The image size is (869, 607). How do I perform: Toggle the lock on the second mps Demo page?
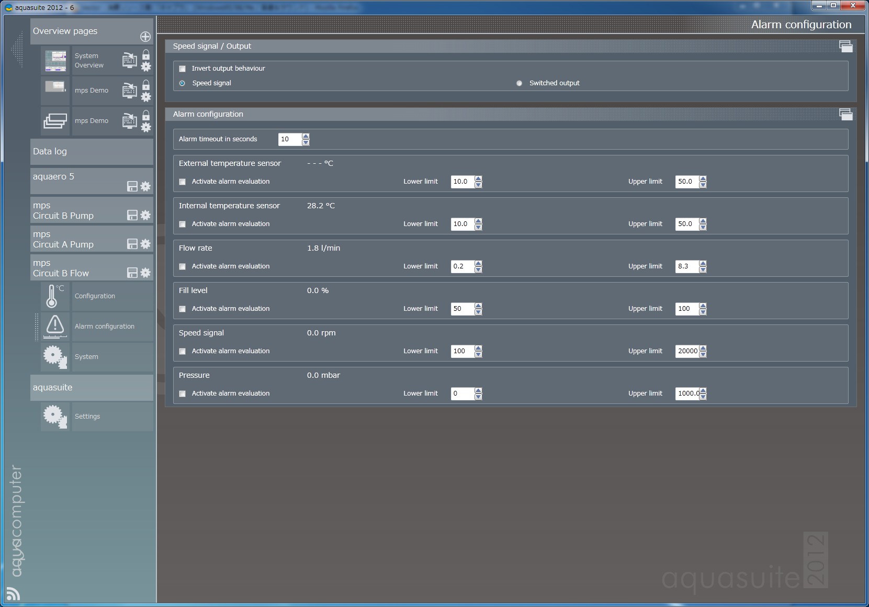(x=146, y=115)
